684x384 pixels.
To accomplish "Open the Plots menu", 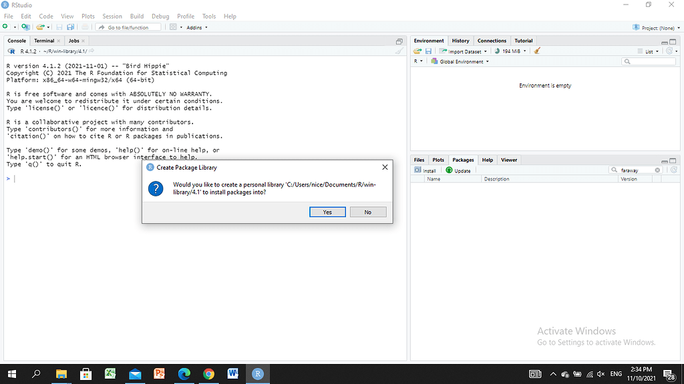I will (88, 16).
